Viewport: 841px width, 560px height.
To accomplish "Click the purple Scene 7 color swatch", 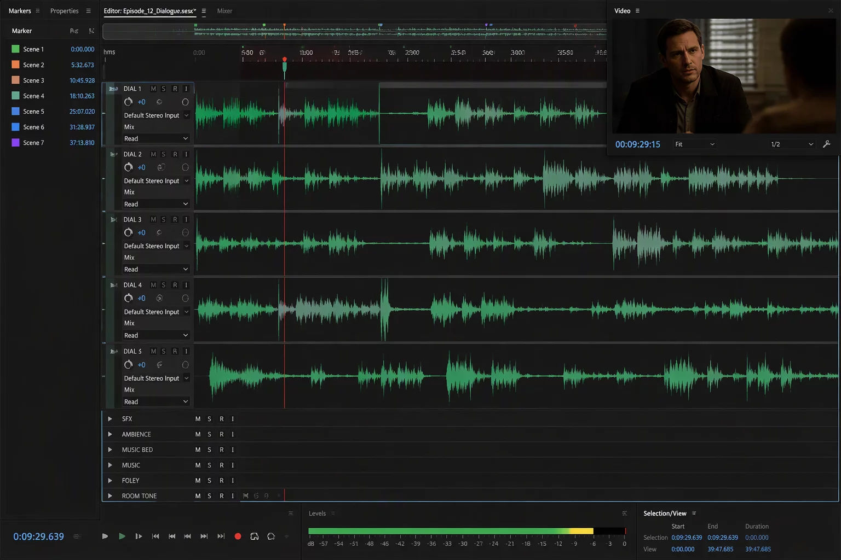I will coord(15,143).
